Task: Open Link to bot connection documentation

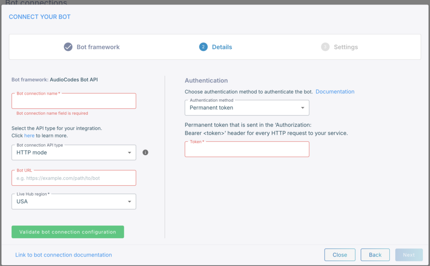Action: coord(63,255)
